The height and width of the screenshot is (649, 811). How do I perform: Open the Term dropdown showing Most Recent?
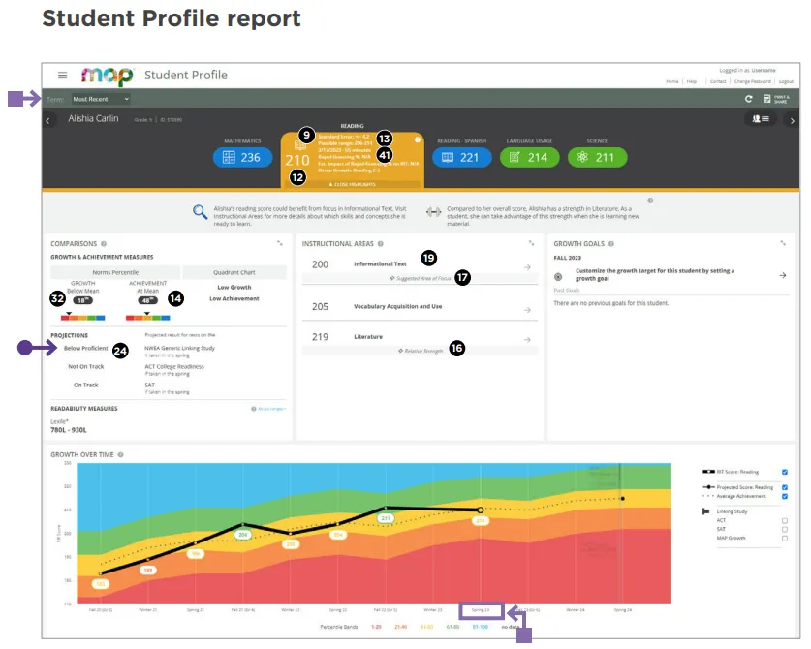101,99
